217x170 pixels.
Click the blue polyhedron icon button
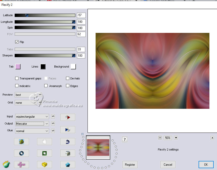pos(68,164)
